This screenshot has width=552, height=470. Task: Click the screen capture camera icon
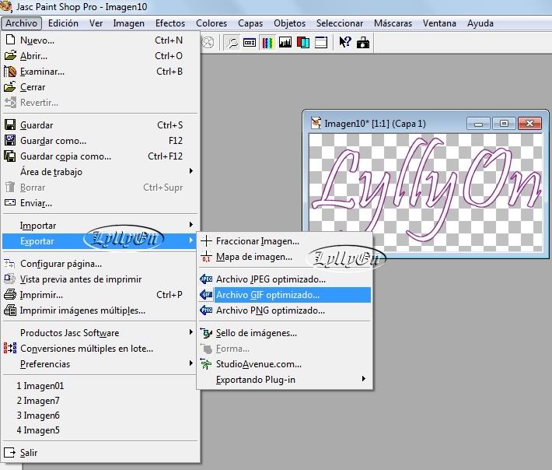363,43
